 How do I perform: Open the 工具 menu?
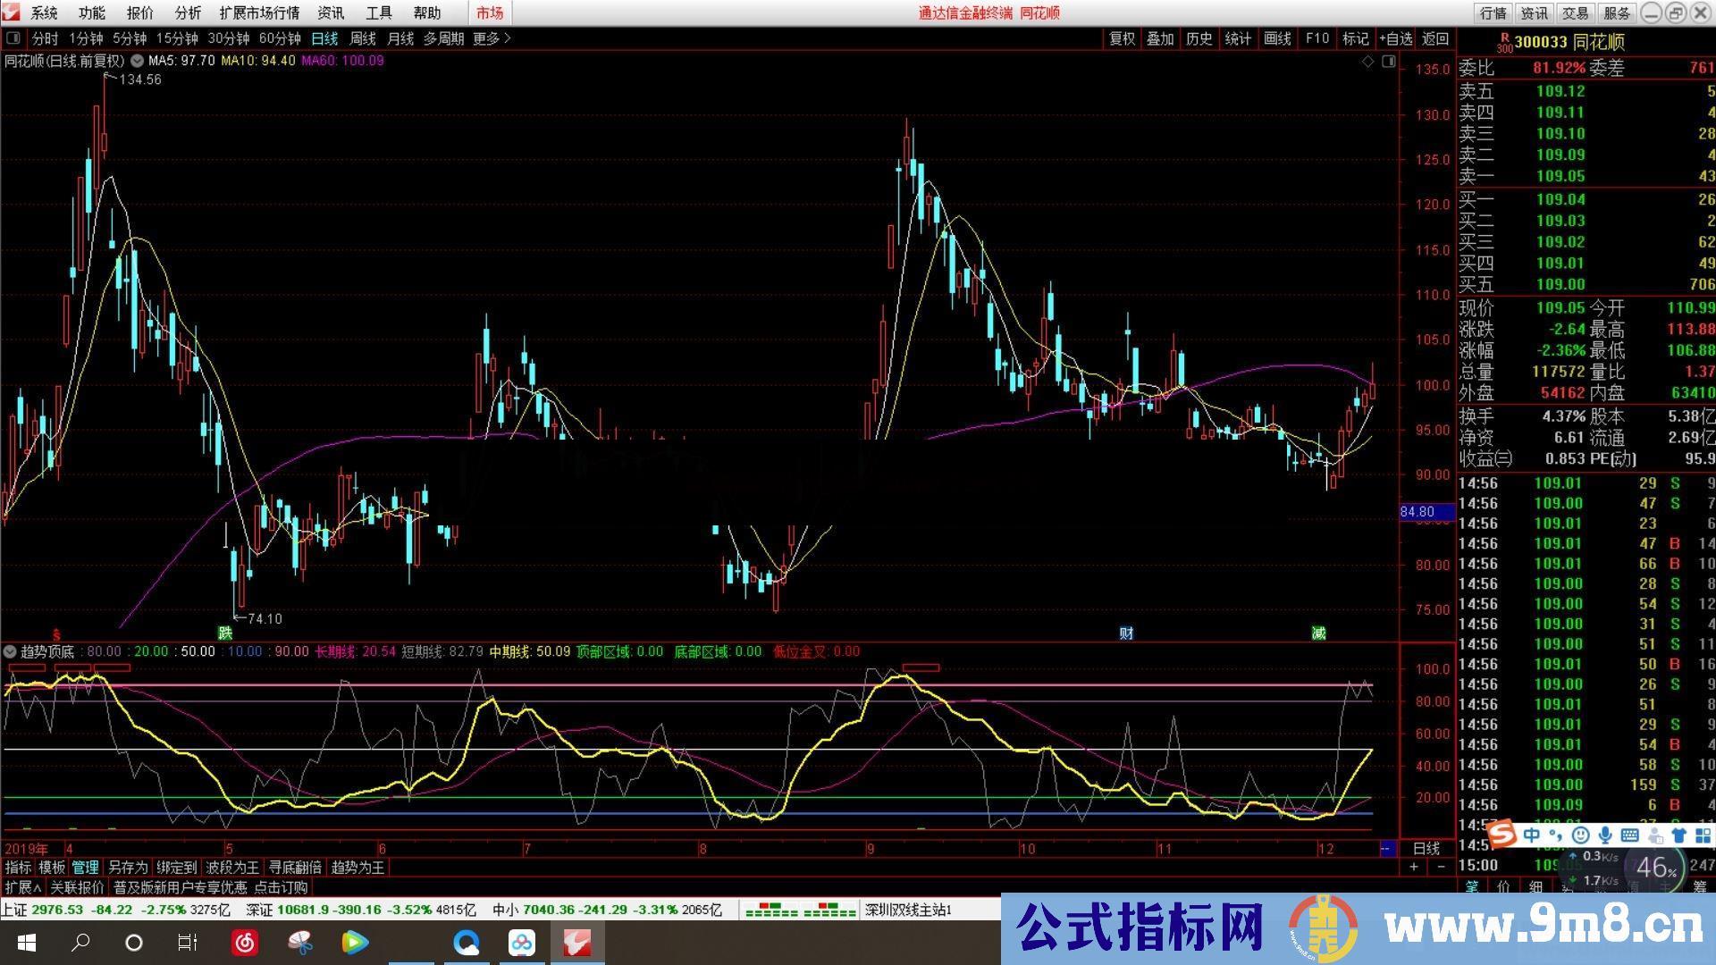pos(379,13)
